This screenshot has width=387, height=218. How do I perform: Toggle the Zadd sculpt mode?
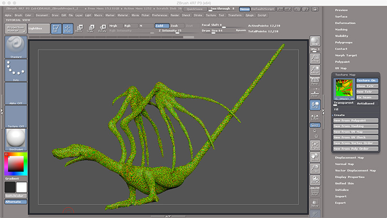click(161, 25)
